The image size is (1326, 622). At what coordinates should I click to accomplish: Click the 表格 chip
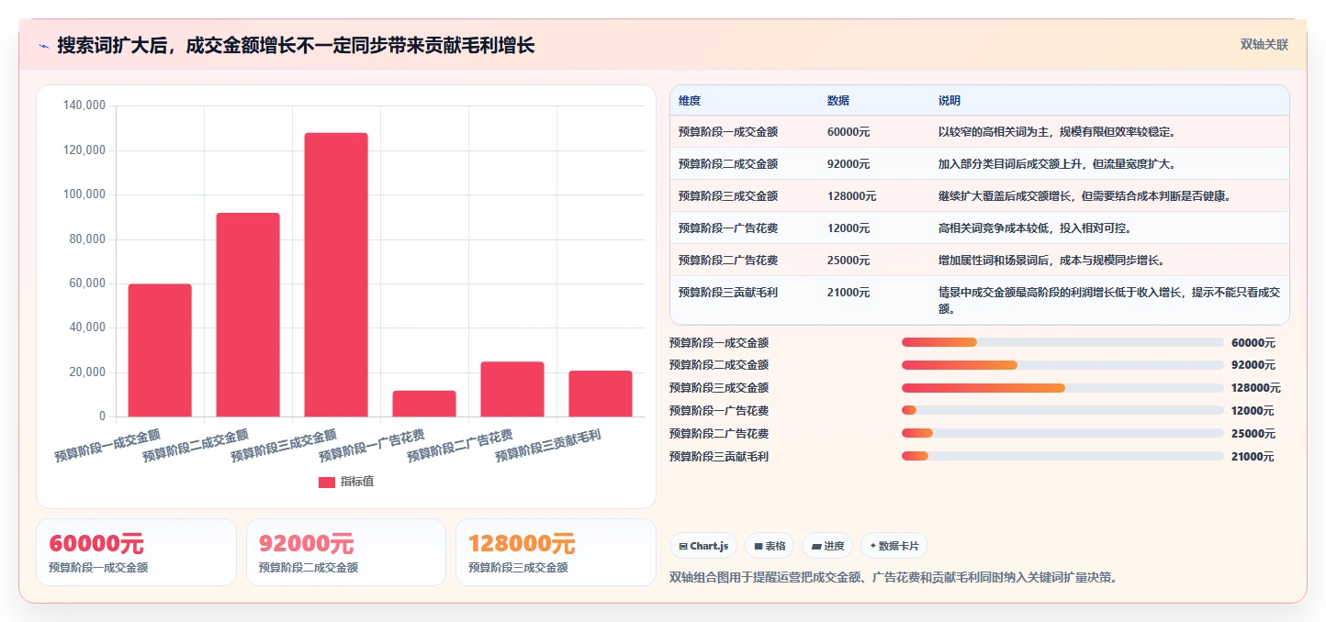click(770, 546)
